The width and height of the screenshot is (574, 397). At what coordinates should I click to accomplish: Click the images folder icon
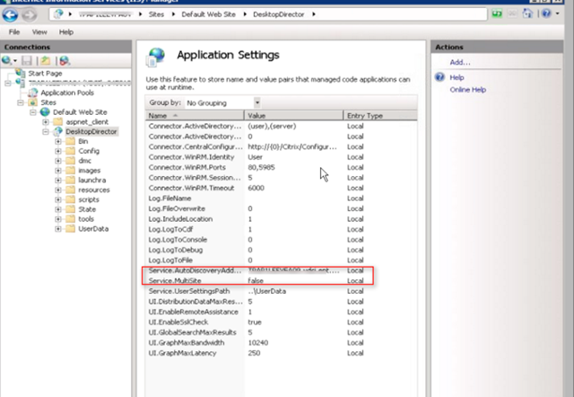coord(70,170)
